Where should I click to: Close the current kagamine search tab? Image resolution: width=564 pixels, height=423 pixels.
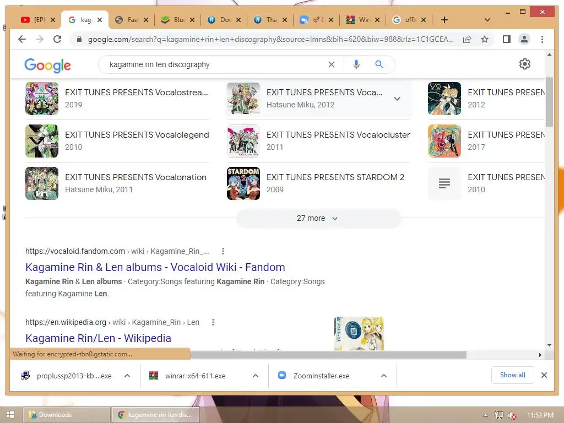click(x=100, y=20)
